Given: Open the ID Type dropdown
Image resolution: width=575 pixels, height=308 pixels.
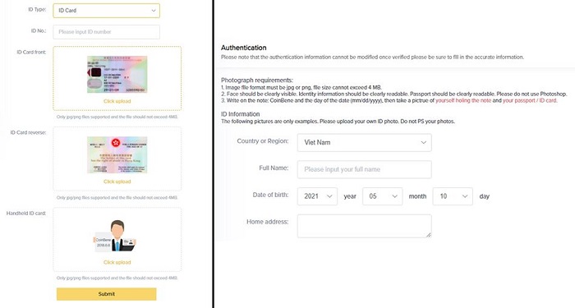Looking at the screenshot, I should (x=106, y=11).
